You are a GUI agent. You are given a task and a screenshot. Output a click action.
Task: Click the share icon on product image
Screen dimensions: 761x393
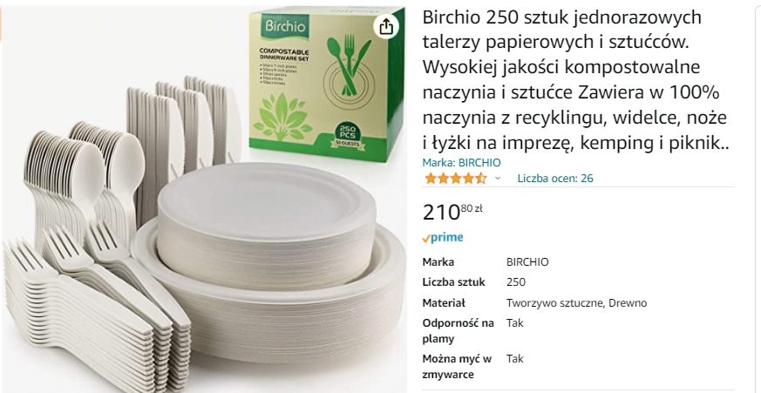click(x=386, y=27)
